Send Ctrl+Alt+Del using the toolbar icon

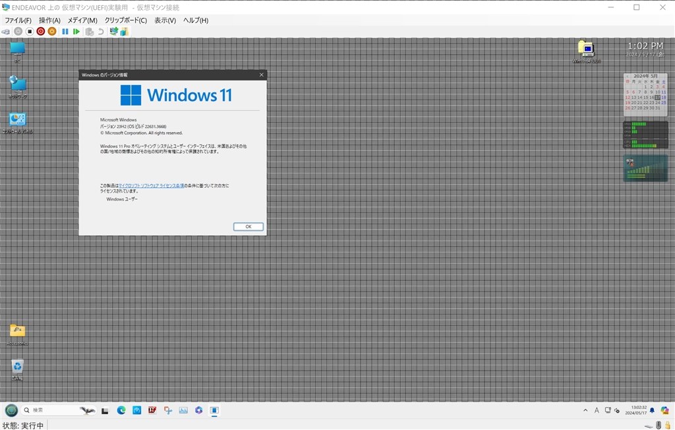pos(6,32)
